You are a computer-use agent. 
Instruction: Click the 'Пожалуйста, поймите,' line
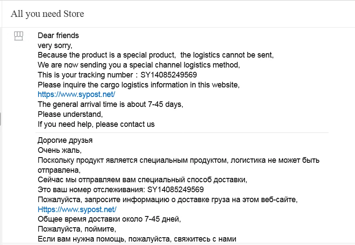77,229
